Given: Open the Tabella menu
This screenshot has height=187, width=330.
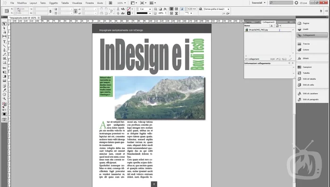Looking at the screenshot, I should coord(65,3).
